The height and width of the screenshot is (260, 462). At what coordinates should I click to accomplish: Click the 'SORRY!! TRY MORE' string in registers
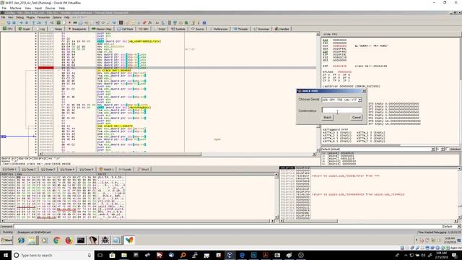[372, 46]
